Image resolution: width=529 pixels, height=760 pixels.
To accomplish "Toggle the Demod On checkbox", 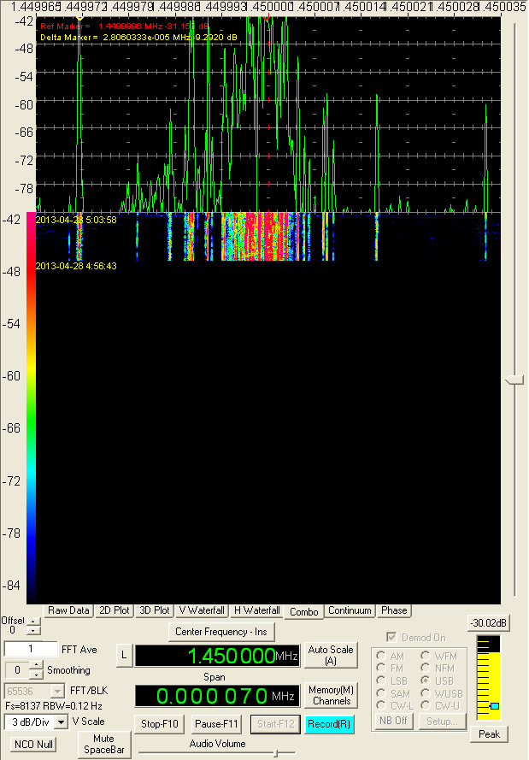I will tap(392, 637).
